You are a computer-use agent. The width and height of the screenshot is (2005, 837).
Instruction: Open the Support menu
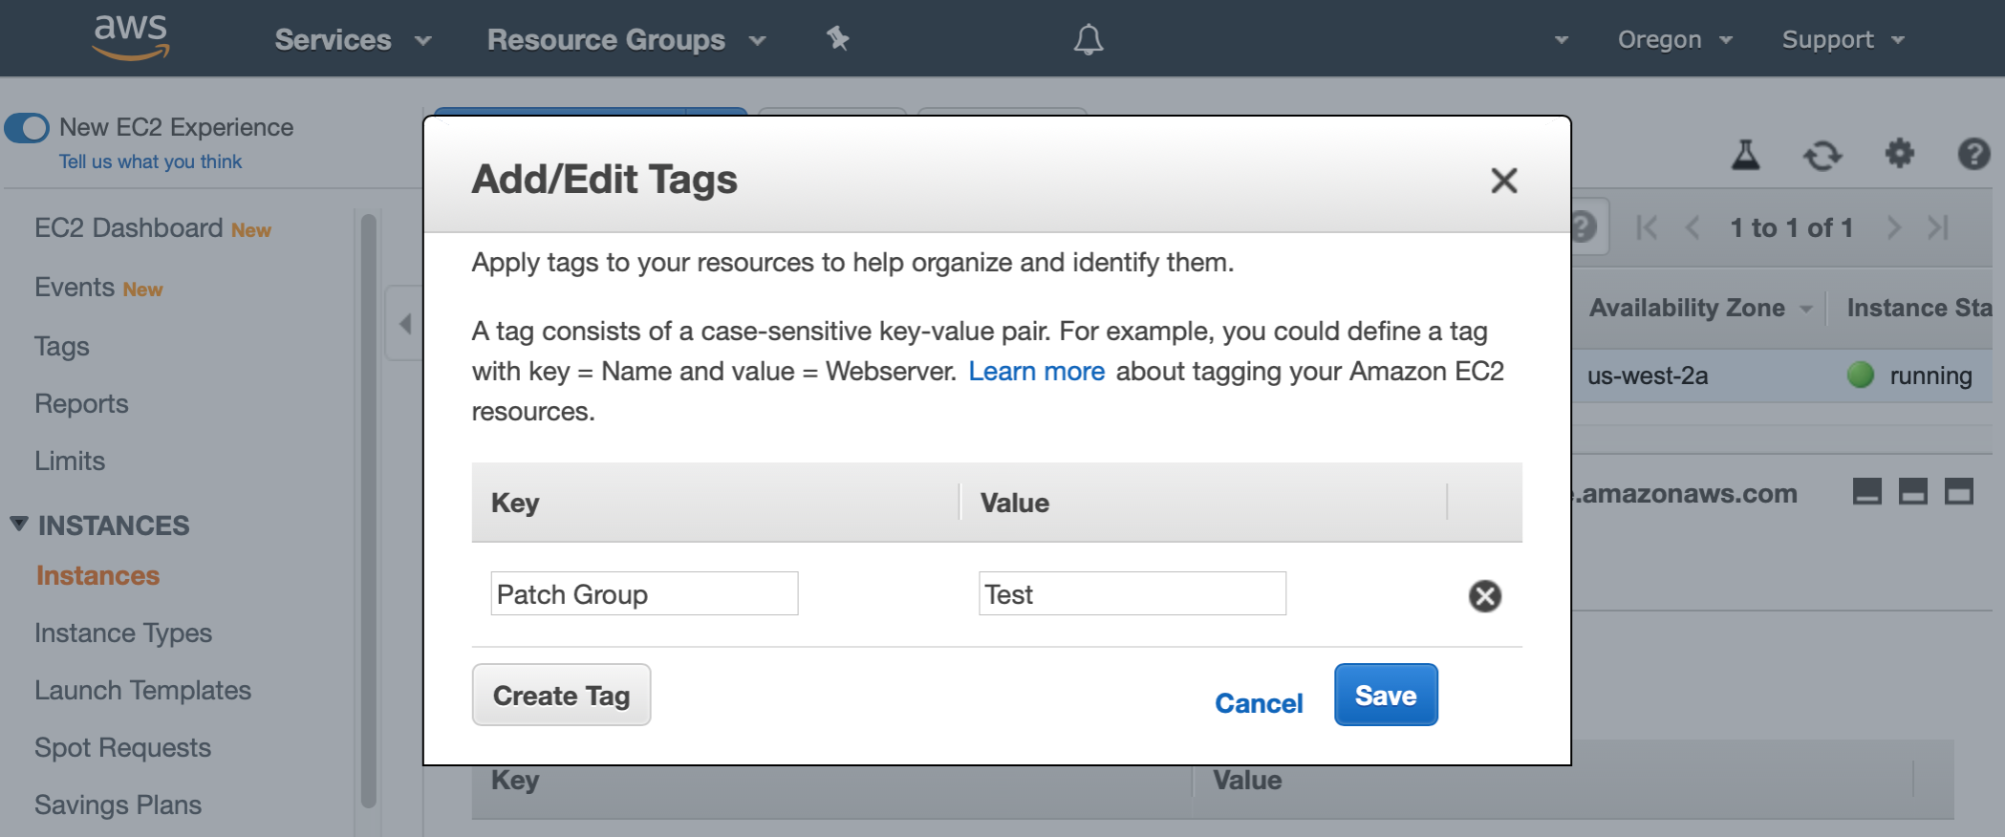coord(1843,39)
